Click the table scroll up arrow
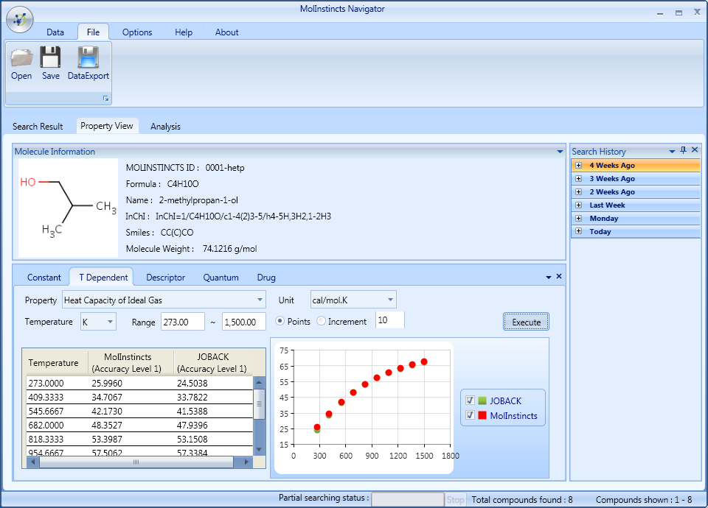The width and height of the screenshot is (708, 508). [259, 383]
